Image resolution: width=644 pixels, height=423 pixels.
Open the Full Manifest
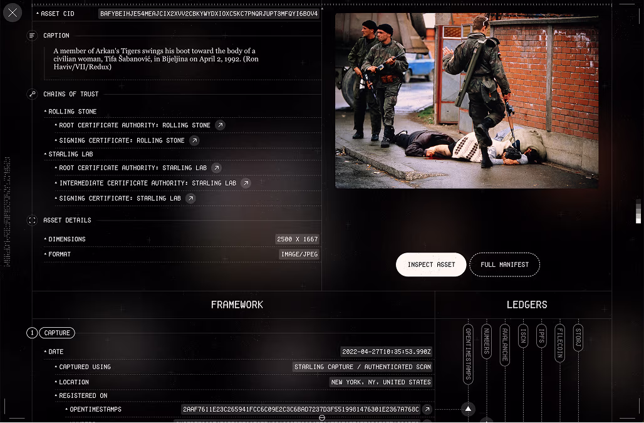[505, 264]
